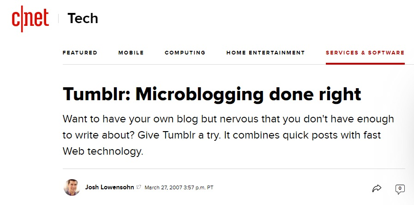Click the Tumblr: Microblogging done right headline
Screen dimensions: 414x205
pyautogui.click(x=212, y=94)
